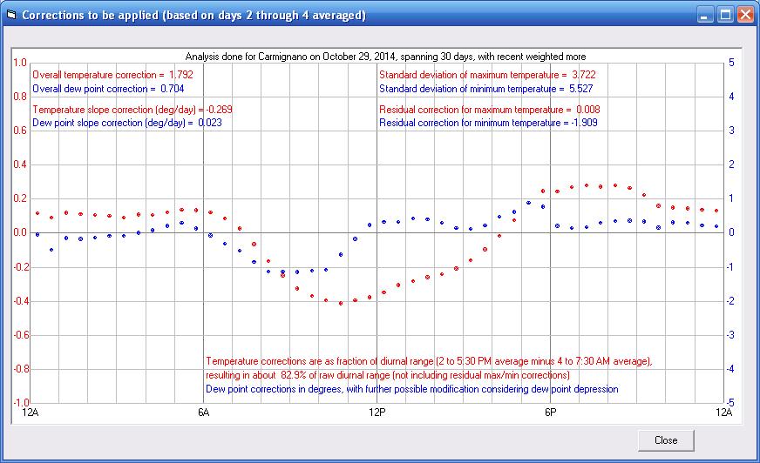Click the 'Temperature slope correction (deg/day)' text
The image size is (760, 463).
pos(132,110)
